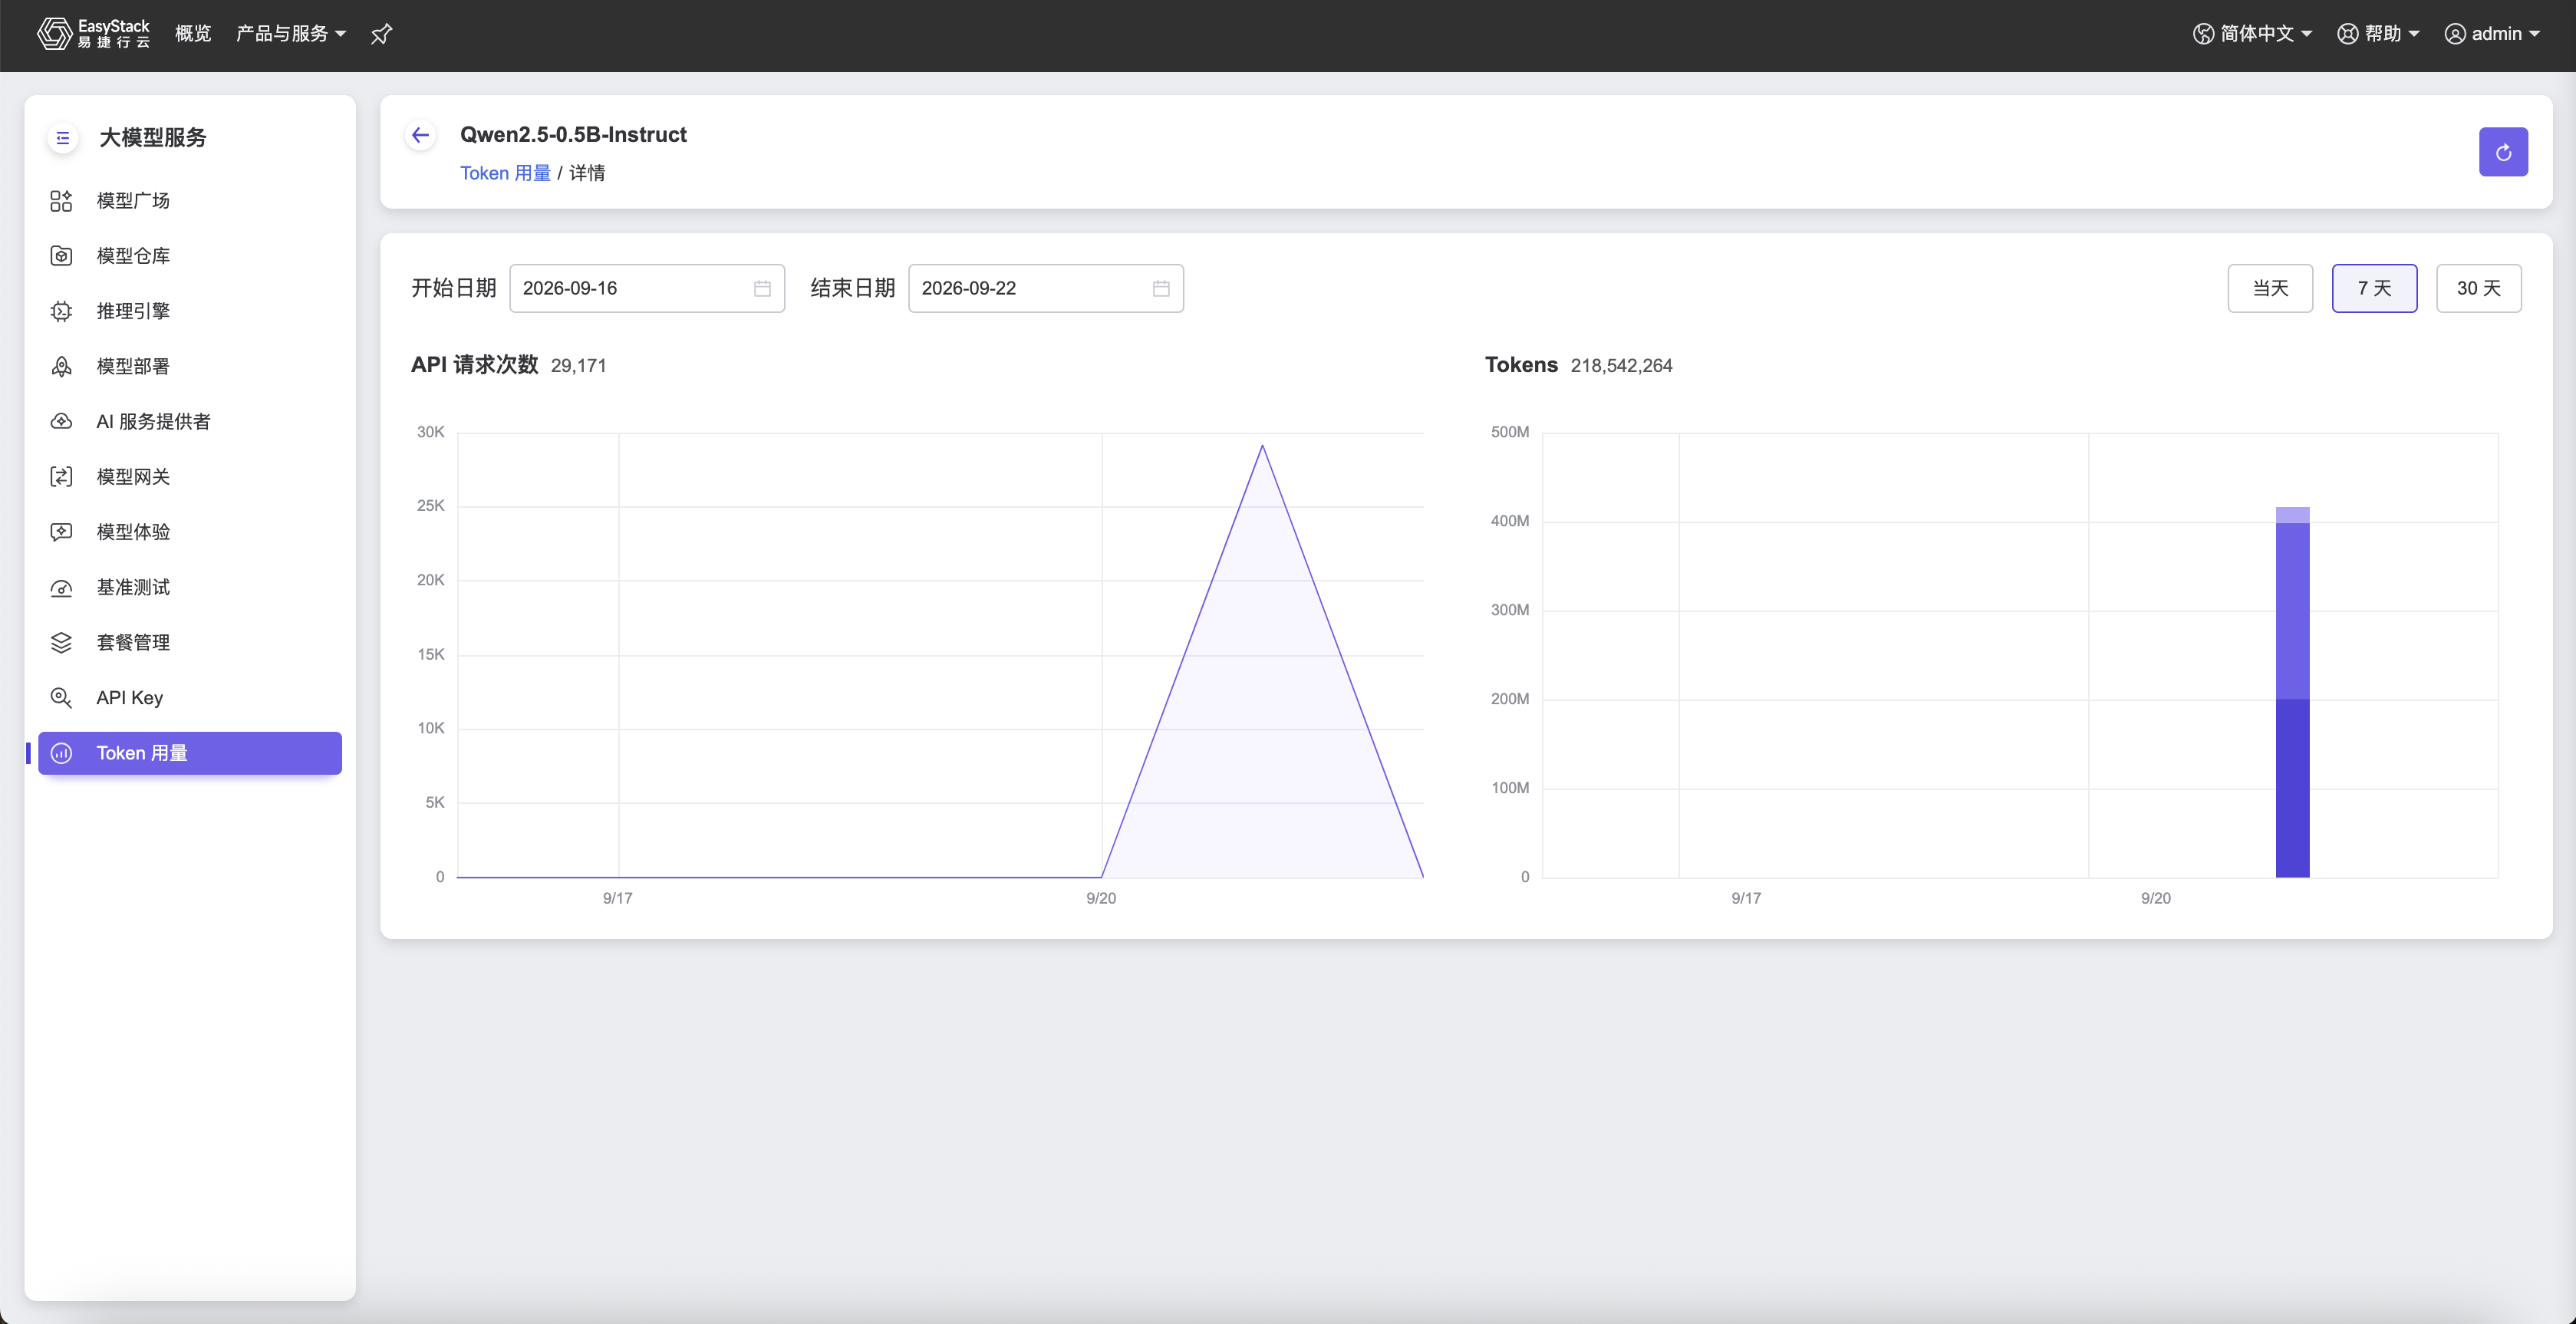Select the 30 天 time range
Viewport: 2576px width, 1324px height.
point(2478,289)
